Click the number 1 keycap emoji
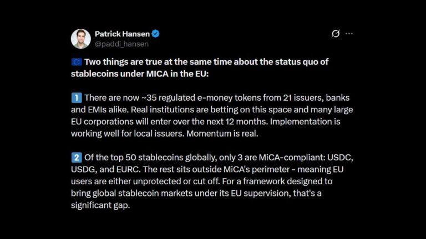 [77, 98]
